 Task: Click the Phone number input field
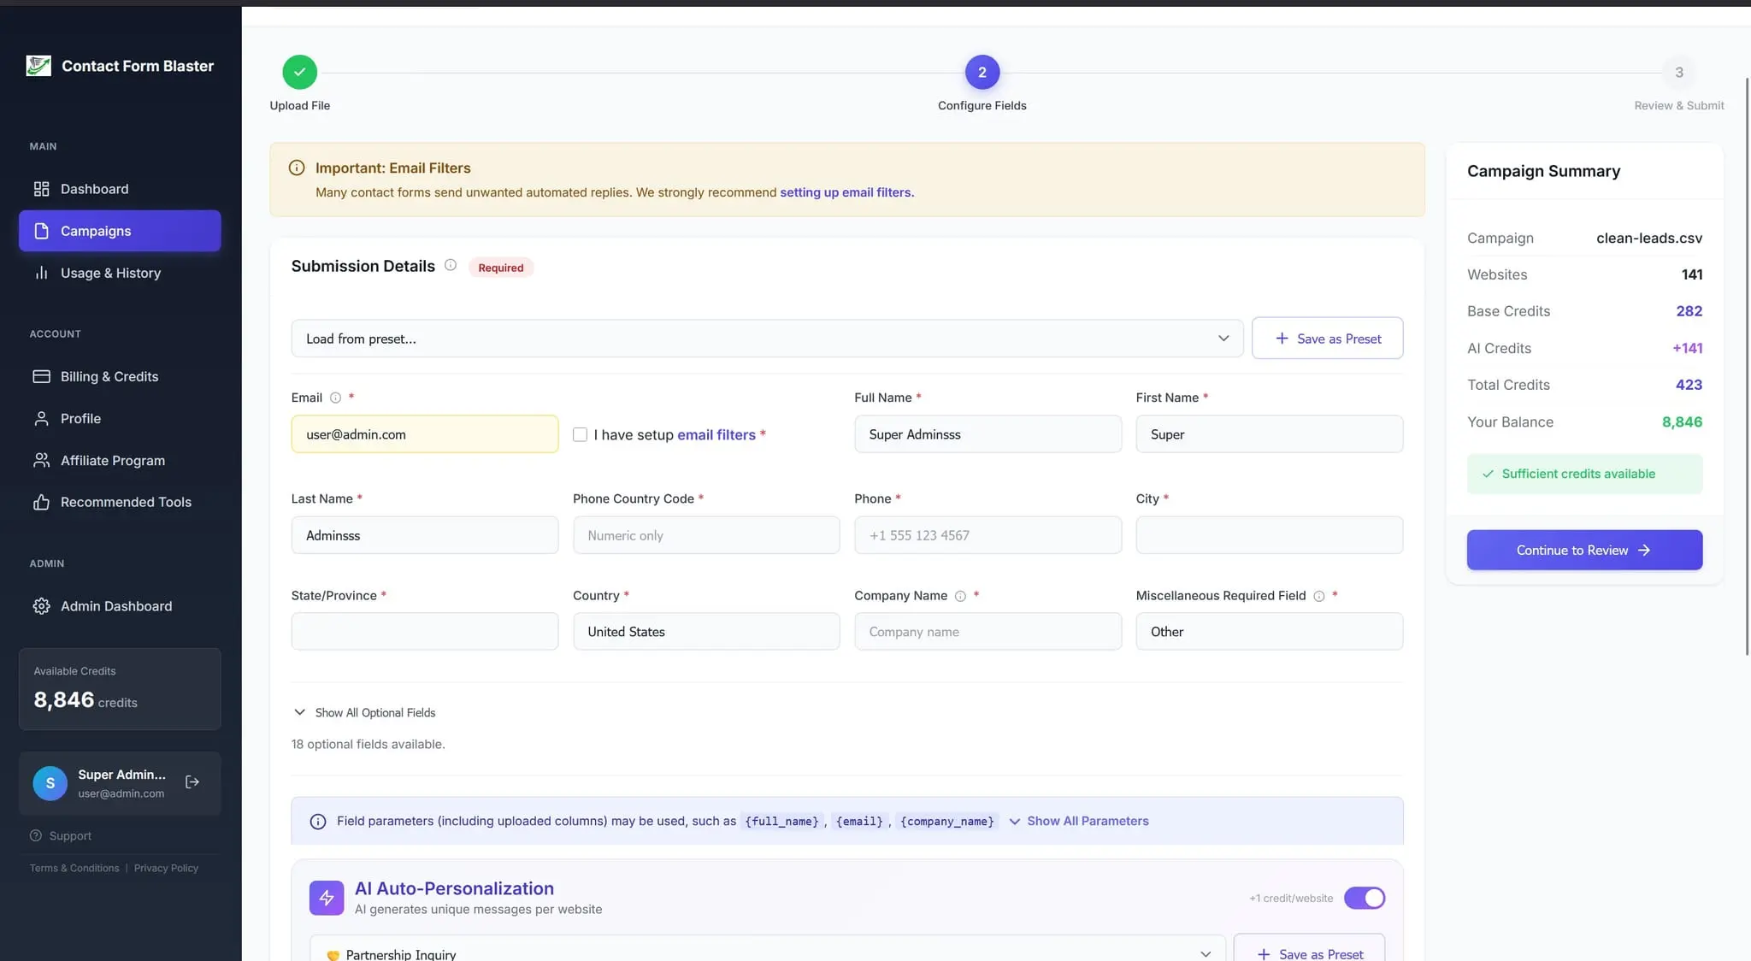[x=988, y=535]
